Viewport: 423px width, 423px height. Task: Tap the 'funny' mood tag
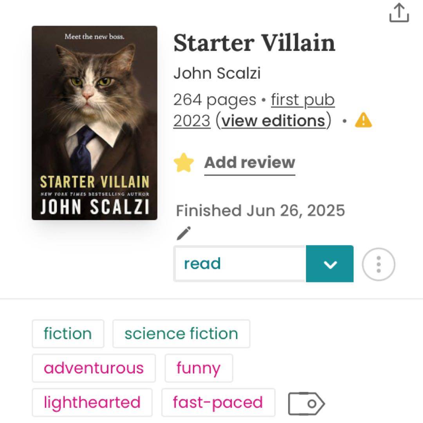click(x=199, y=368)
